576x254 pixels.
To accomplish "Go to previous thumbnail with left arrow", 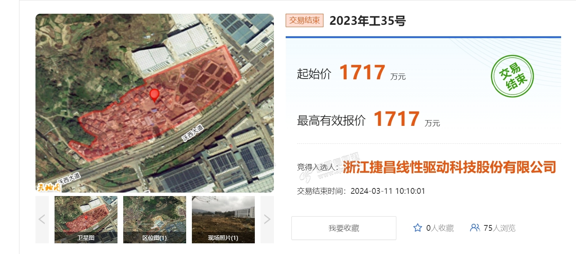I will coord(42,219).
